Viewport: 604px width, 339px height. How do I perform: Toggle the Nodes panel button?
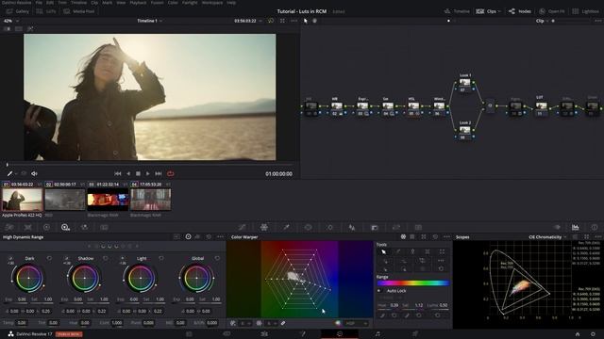click(520, 11)
